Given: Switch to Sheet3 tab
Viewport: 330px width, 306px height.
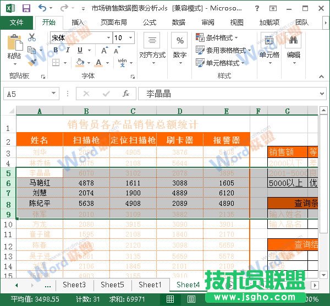Looking at the screenshot, I should [74, 285].
